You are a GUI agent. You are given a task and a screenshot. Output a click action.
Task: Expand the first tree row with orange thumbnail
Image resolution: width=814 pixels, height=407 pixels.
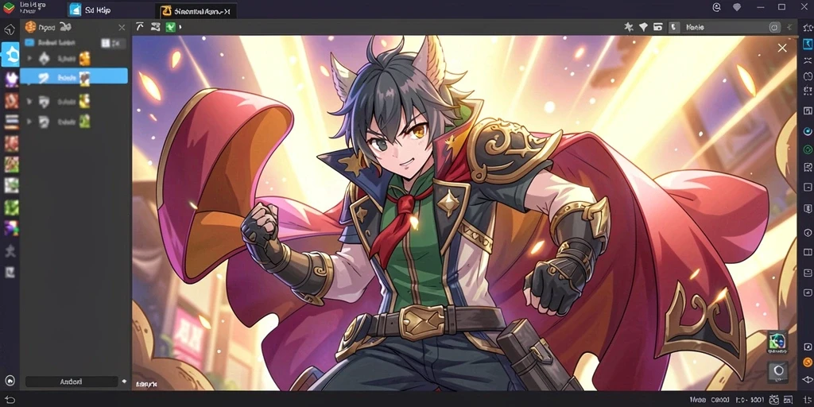[29, 59]
